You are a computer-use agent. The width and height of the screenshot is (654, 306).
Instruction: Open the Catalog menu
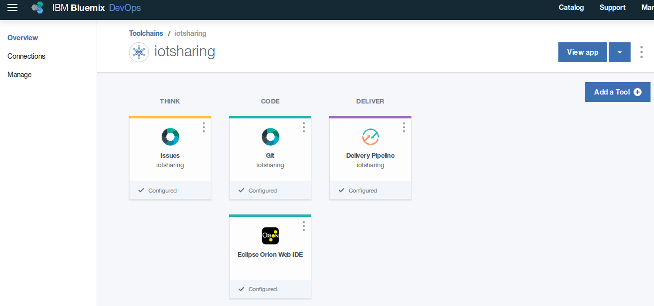pyautogui.click(x=571, y=7)
